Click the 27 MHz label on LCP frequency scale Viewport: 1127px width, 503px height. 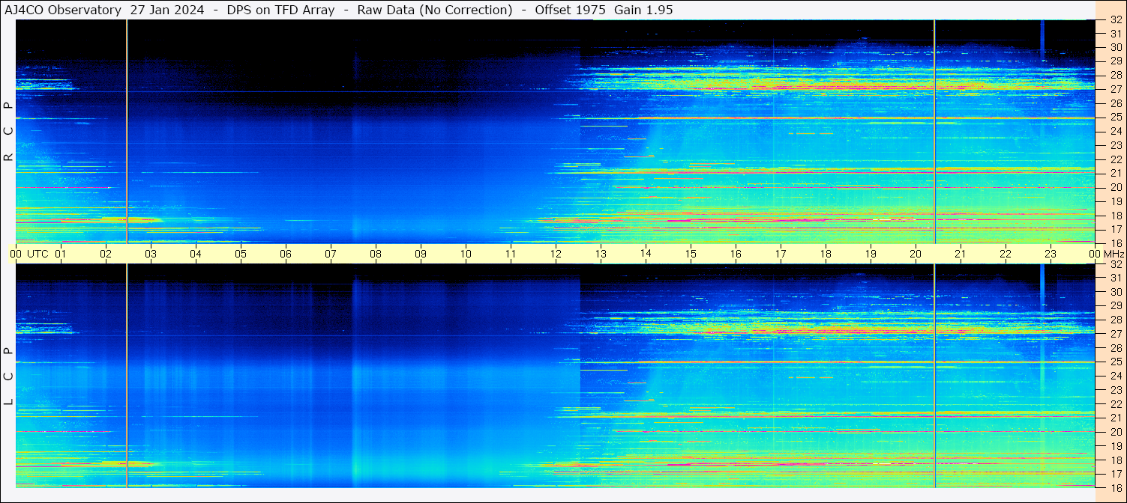pos(1115,334)
